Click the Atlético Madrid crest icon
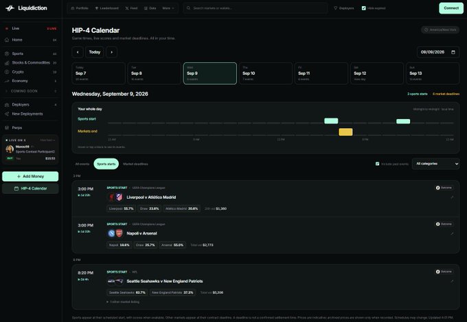467x322 pixels. click(x=119, y=197)
